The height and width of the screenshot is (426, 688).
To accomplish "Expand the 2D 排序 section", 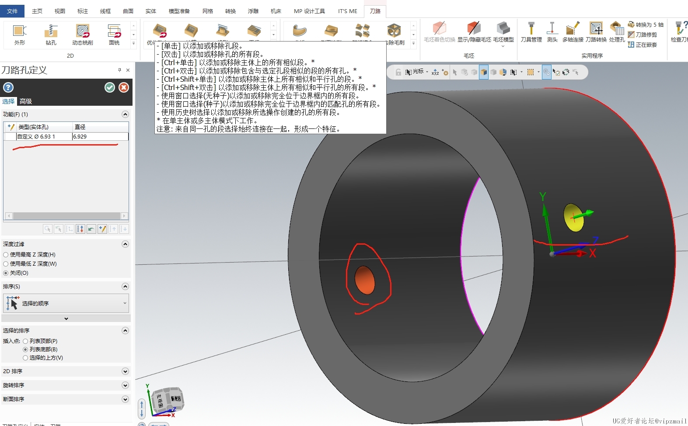I will click(x=125, y=371).
